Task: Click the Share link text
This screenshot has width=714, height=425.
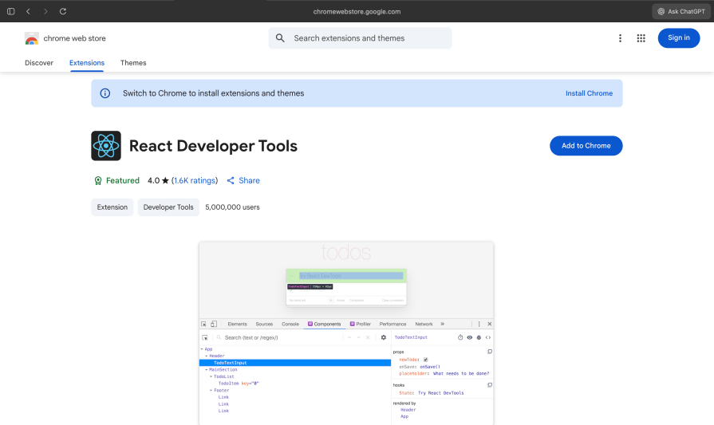Action: [x=249, y=181]
